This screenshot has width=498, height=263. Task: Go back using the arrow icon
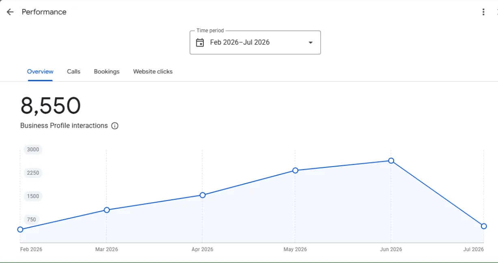10,12
